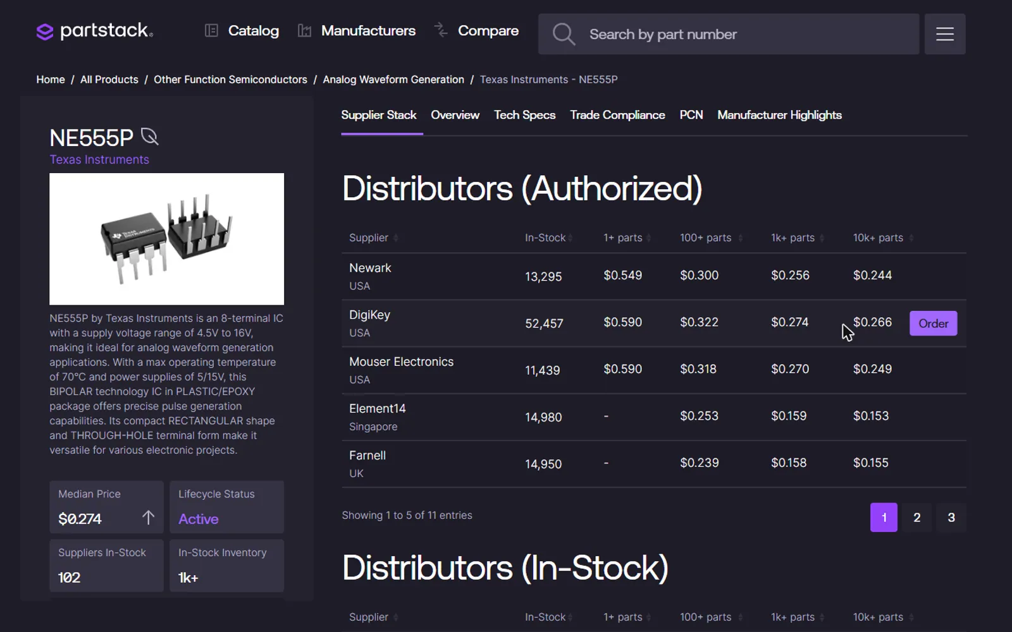Select the Newark supplier row

(x=654, y=276)
